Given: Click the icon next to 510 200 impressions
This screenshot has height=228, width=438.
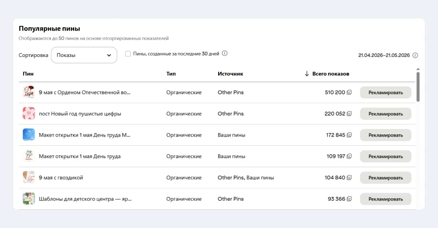Looking at the screenshot, I should [349, 92].
